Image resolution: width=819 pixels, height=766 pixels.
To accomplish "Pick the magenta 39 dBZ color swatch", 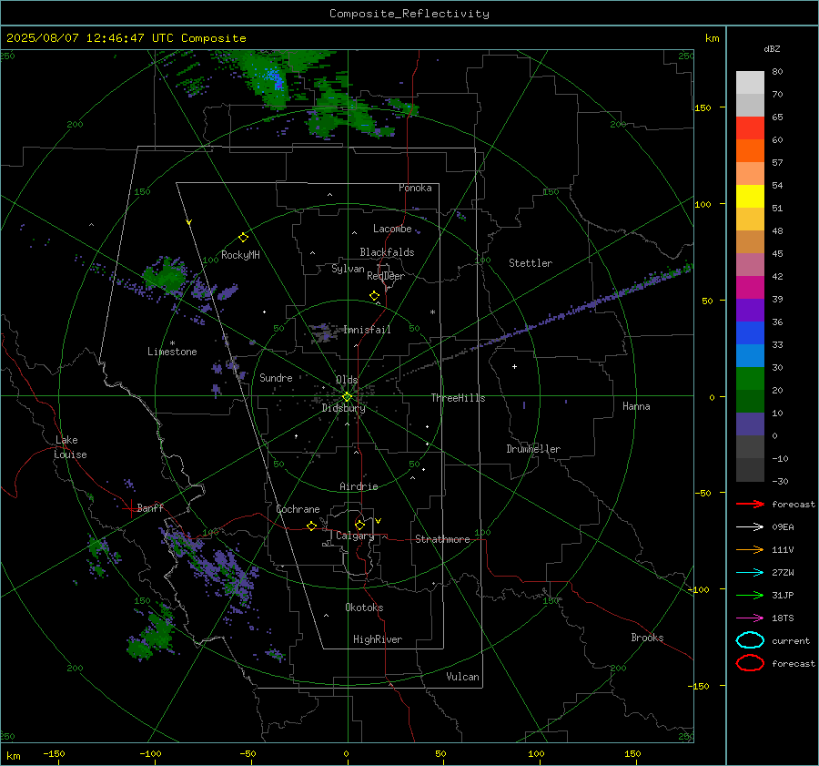I will pyautogui.click(x=750, y=288).
